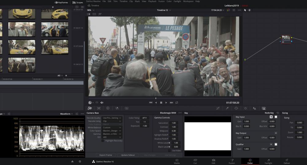The width and height of the screenshot is (307, 165).
Task: Go to project home icon
Action: tap(72, 162)
